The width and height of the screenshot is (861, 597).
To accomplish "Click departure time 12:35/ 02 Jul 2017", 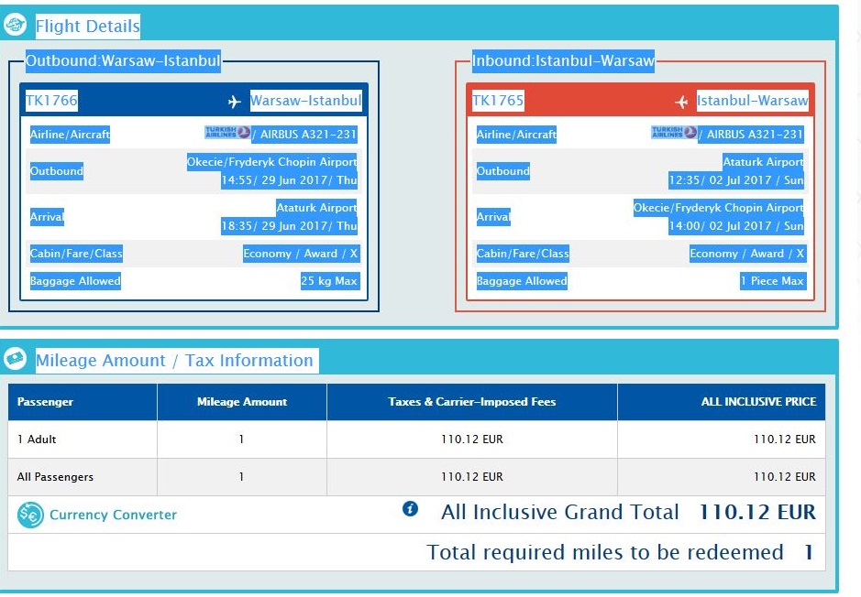I will pyautogui.click(x=720, y=180).
